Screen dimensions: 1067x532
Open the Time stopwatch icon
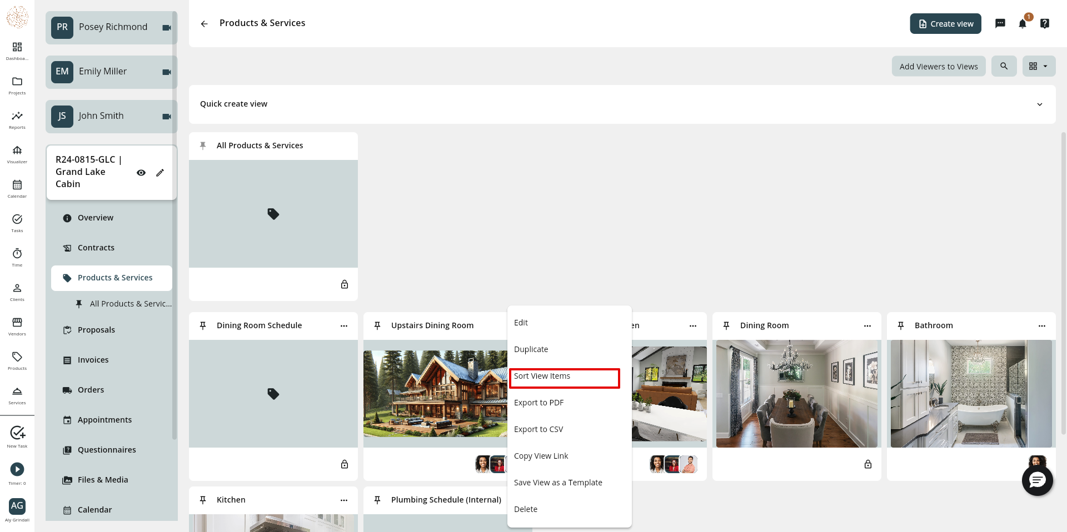point(17,254)
